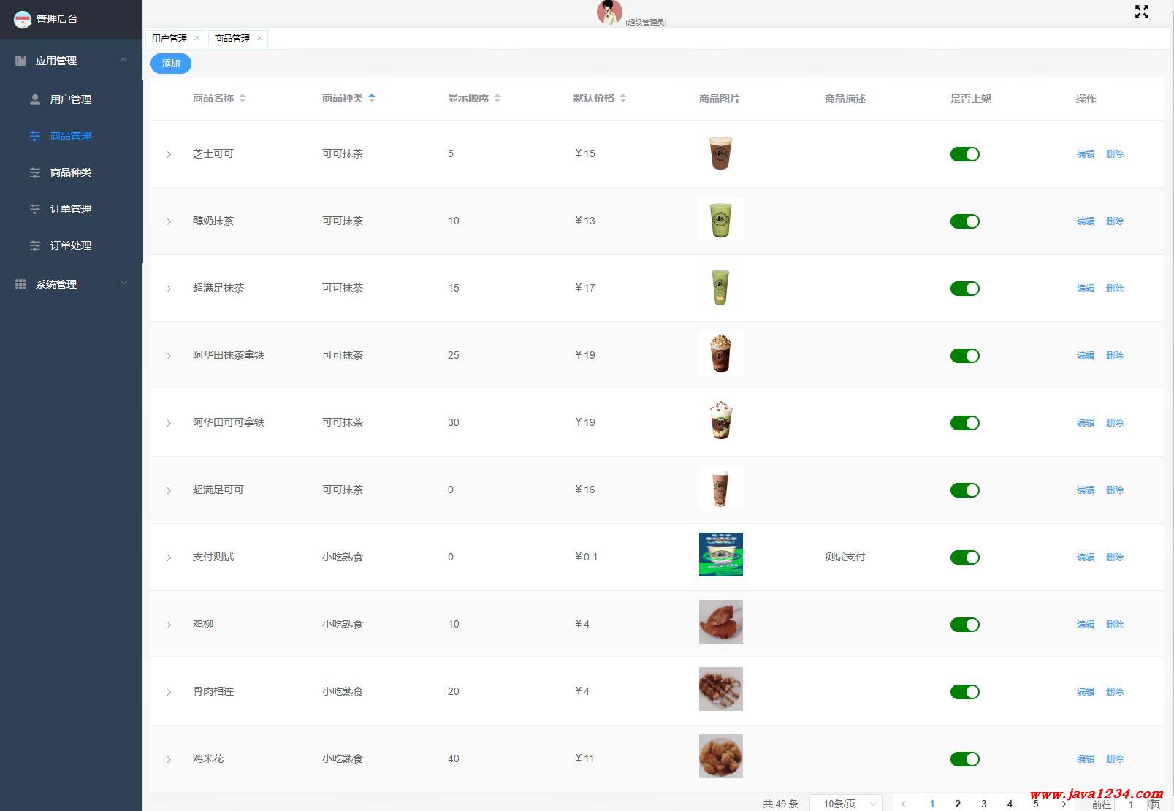Image resolution: width=1174 pixels, height=811 pixels.
Task: Click the 添加 button
Action: coord(171,64)
